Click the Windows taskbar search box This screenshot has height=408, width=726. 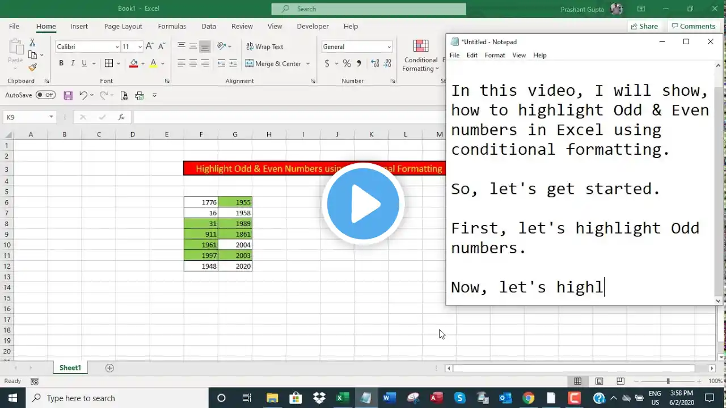click(117, 398)
